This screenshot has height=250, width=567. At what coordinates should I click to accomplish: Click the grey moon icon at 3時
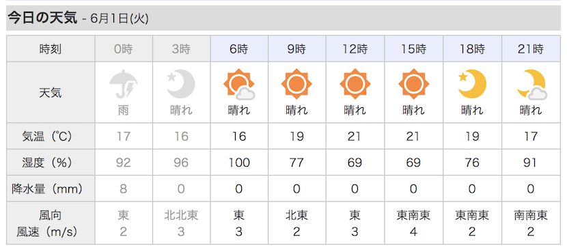pos(181,84)
